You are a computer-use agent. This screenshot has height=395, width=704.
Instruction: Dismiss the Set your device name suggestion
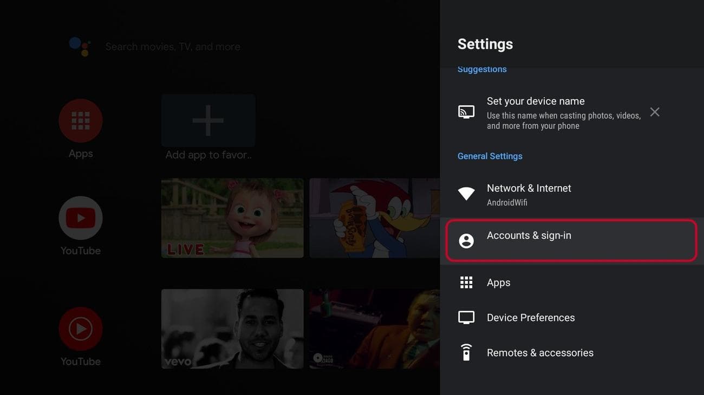pos(654,111)
